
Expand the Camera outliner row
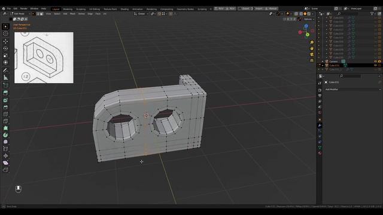(x=323, y=62)
